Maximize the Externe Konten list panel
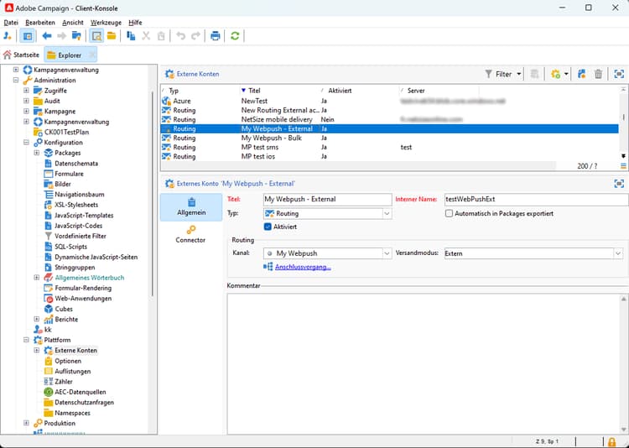The width and height of the screenshot is (629, 448). (619, 74)
